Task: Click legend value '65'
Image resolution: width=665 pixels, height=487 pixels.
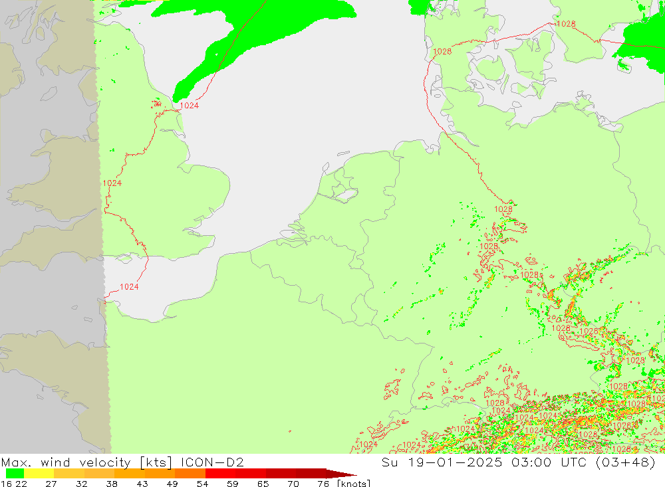Action: pos(263,484)
